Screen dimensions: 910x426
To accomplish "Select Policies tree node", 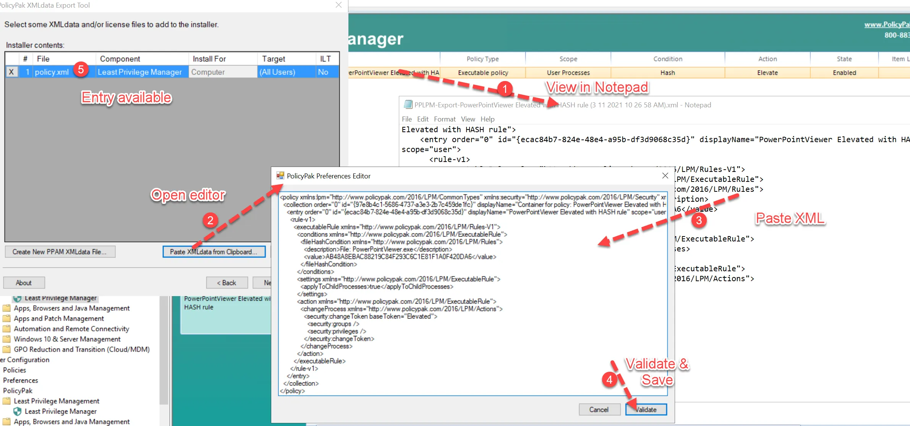I will pyautogui.click(x=15, y=370).
